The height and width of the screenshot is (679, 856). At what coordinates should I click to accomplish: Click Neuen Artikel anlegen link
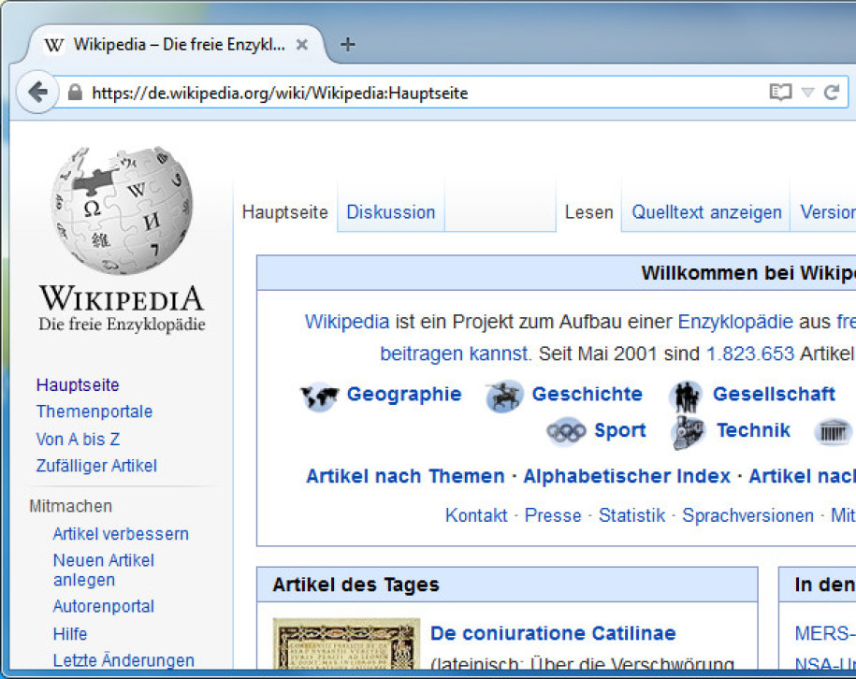click(104, 570)
